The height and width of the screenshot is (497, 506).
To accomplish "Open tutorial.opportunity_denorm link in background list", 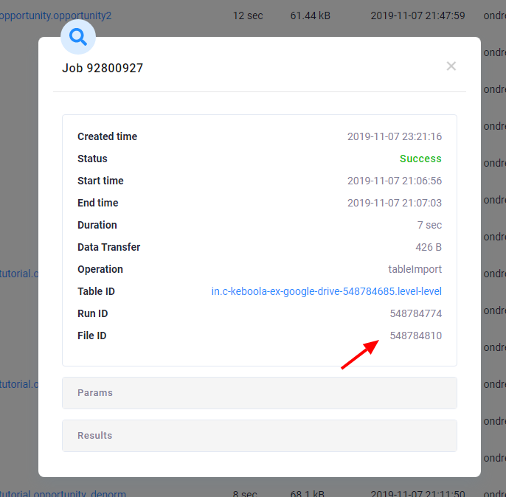I will (63, 493).
